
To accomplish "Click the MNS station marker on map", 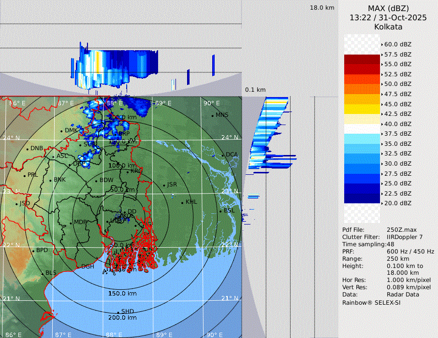I will [x=213, y=115].
